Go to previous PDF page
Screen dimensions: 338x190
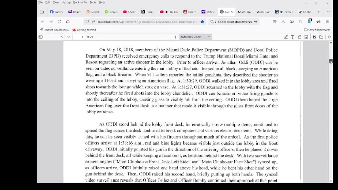click(61, 37)
